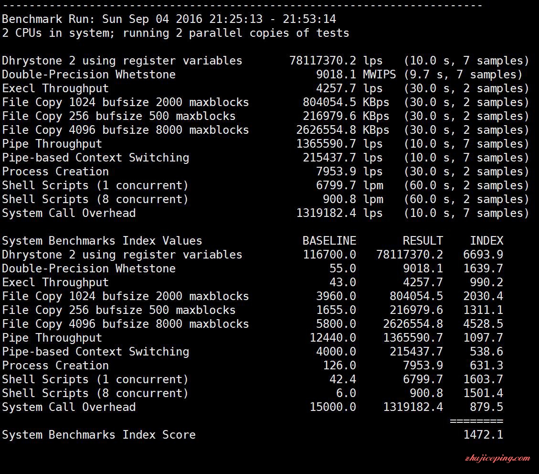Click System Call Overhead value '1319182.4 lps'

(339, 213)
